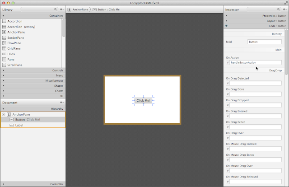Click Button icon in breadcrumb bar
Viewport: 289px width, 187px height.
click(94, 9)
